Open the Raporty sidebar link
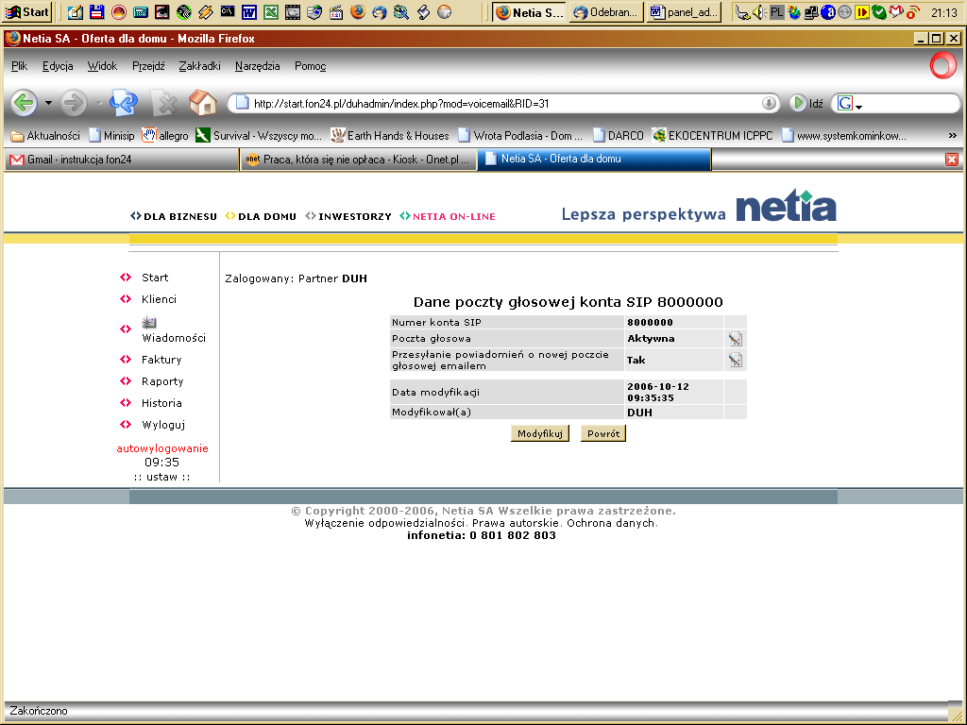Image resolution: width=967 pixels, height=725 pixels. [162, 381]
